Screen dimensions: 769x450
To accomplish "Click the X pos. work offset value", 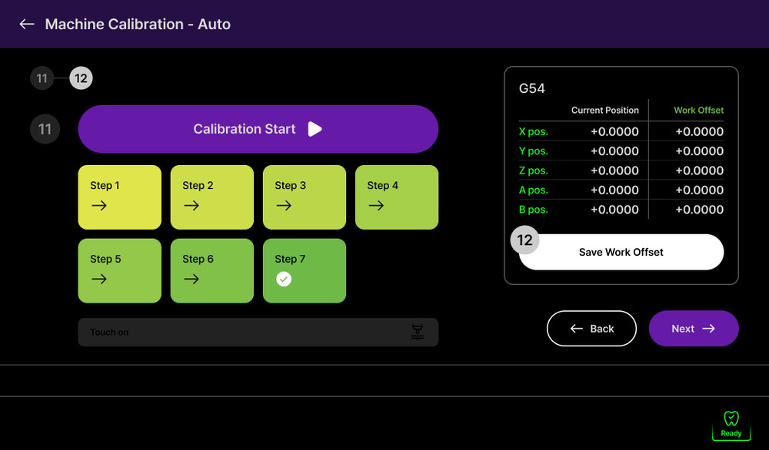I will coord(699,132).
